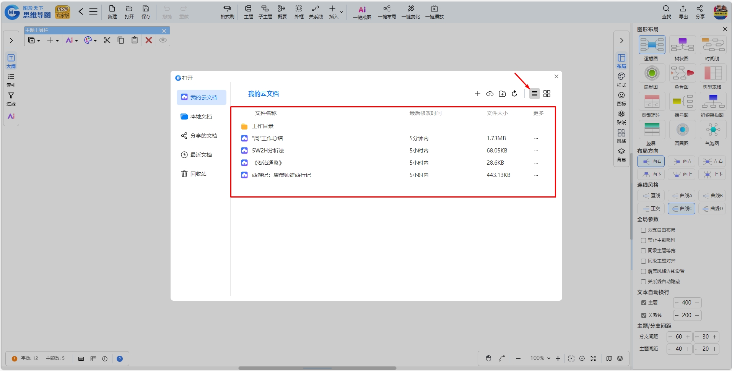Image resolution: width=732 pixels, height=371 pixels.
Task: Enable the branch free layout checkbox
Action: pyautogui.click(x=643, y=230)
